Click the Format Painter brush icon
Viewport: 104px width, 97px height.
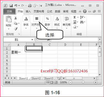click(x=16, y=29)
